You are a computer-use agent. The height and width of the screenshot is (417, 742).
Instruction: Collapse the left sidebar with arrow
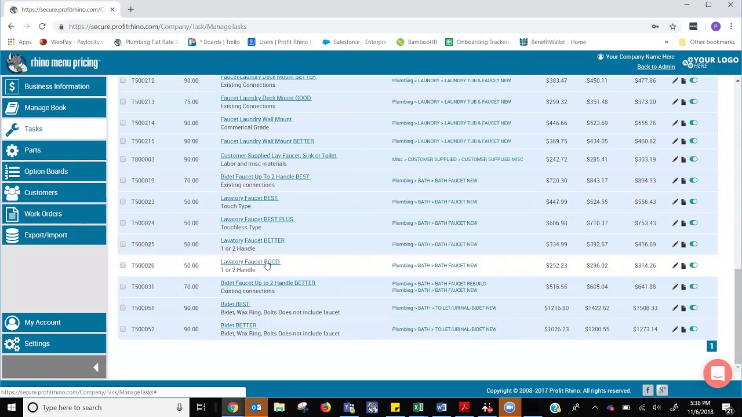(96, 367)
